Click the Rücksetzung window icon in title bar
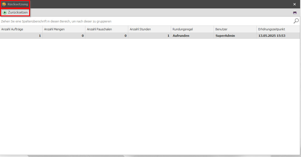The height and width of the screenshot is (157, 301). pos(4,4)
